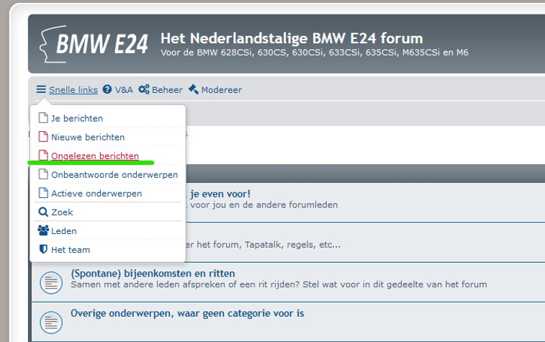
Task: Open the V&A link
Action: pyautogui.click(x=124, y=90)
